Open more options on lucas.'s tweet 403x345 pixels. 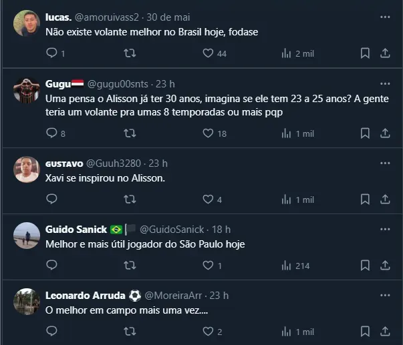[385, 16]
